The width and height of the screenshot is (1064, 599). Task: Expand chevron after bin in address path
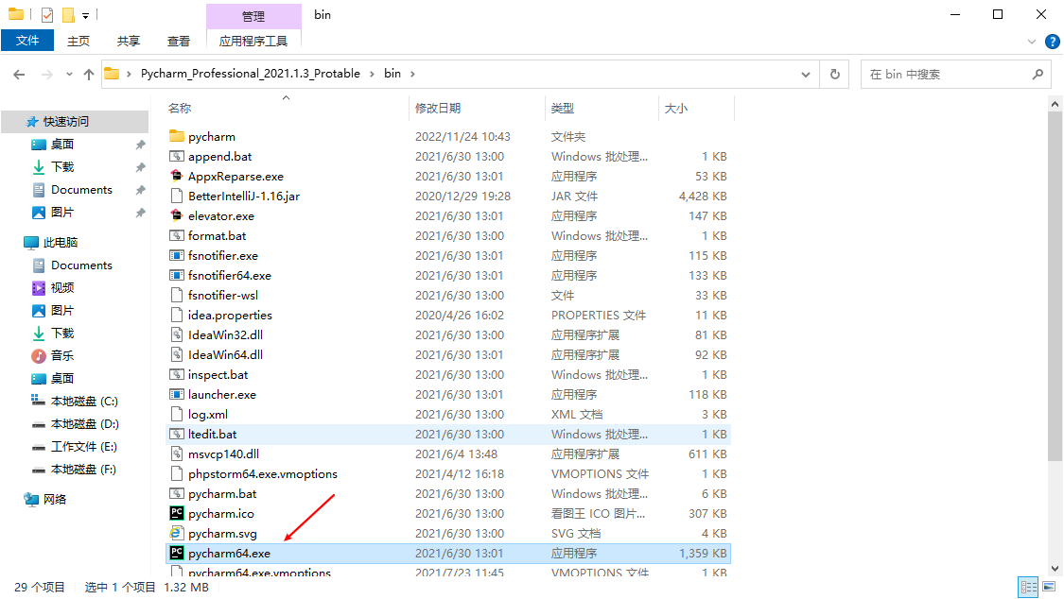click(x=412, y=74)
